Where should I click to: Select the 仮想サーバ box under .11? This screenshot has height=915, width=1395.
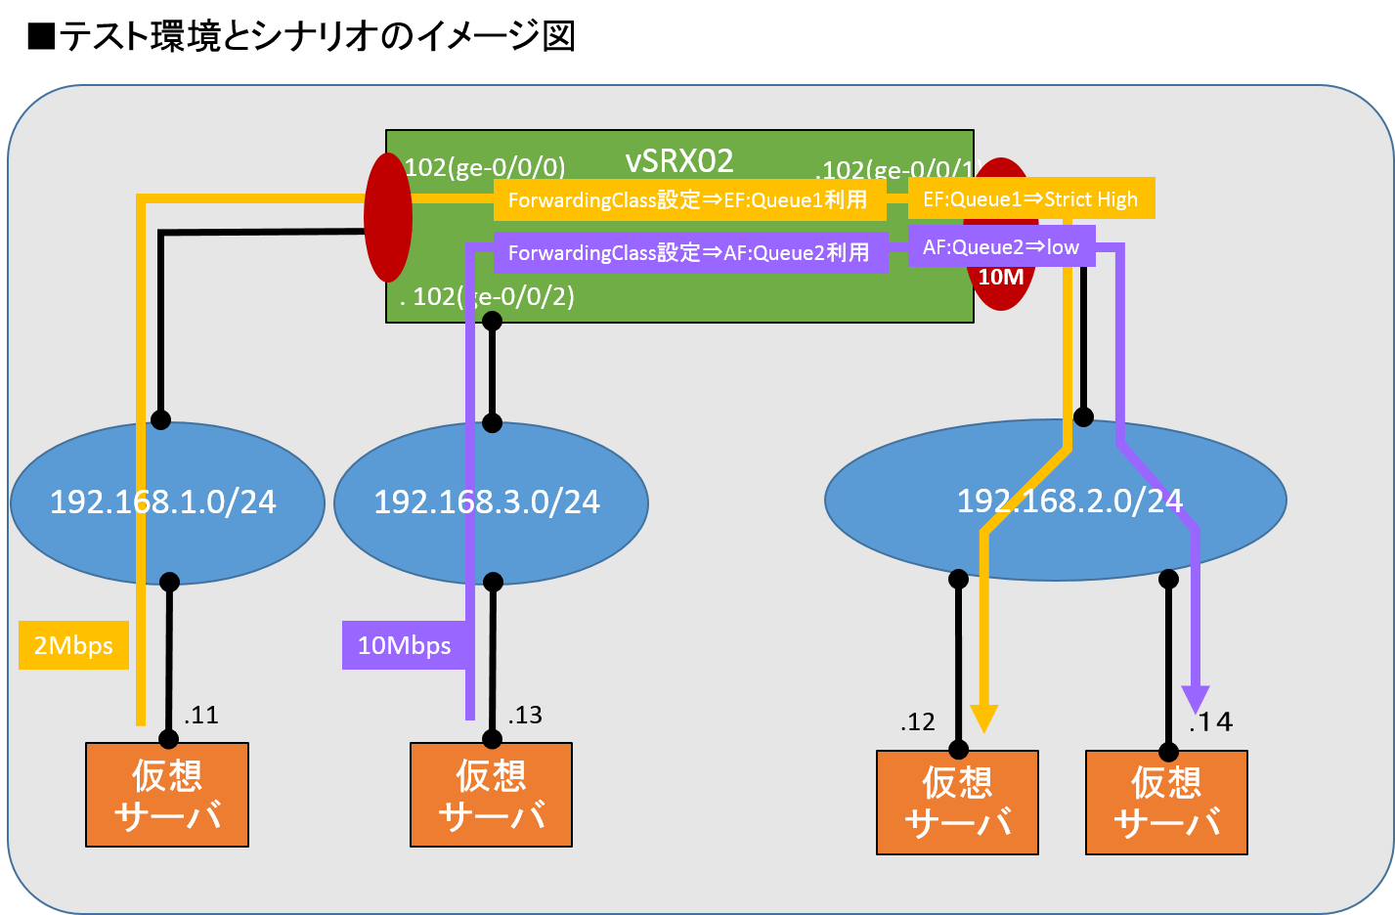point(167,795)
